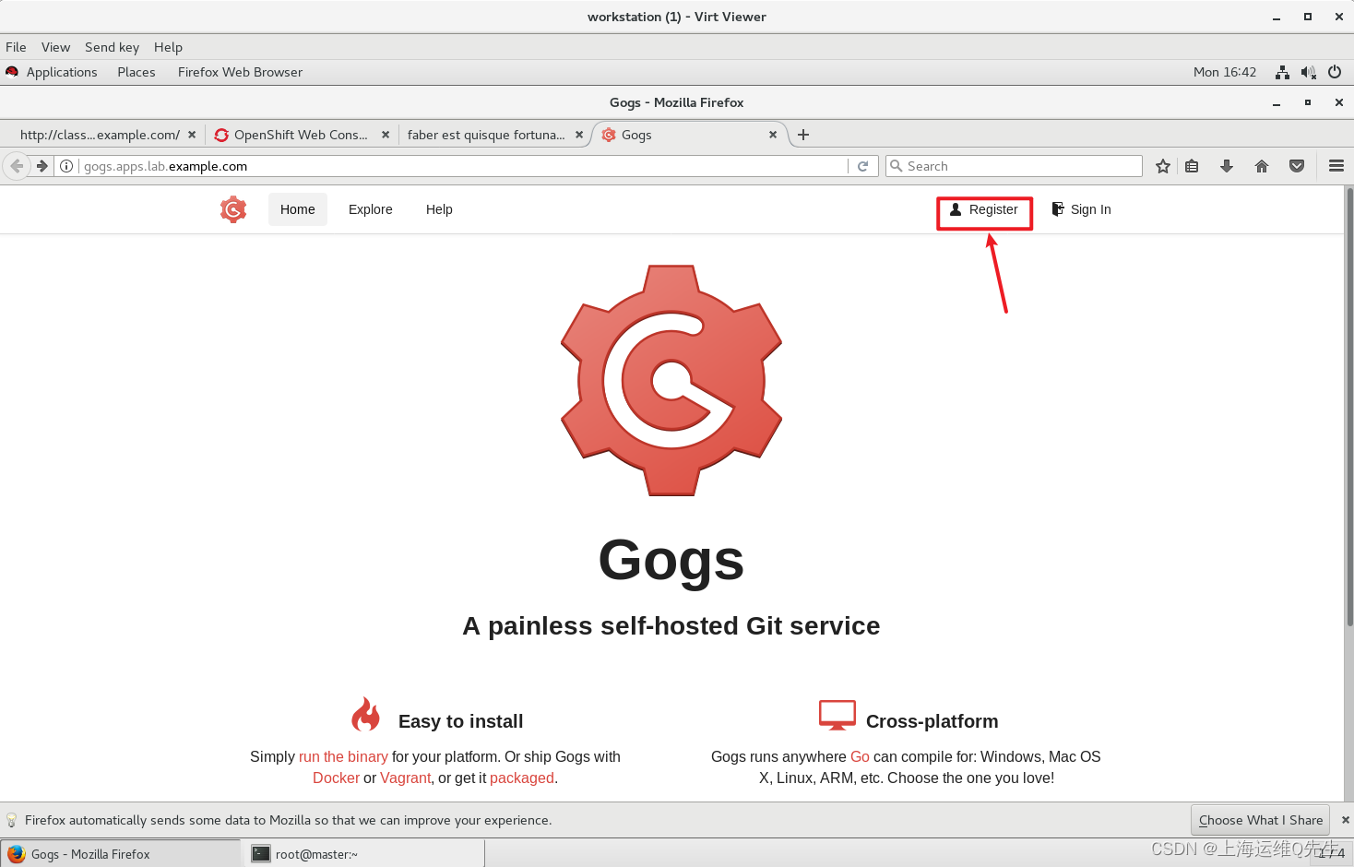Image resolution: width=1354 pixels, height=867 pixels.
Task: Focus the URL address bar
Action: click(x=461, y=166)
